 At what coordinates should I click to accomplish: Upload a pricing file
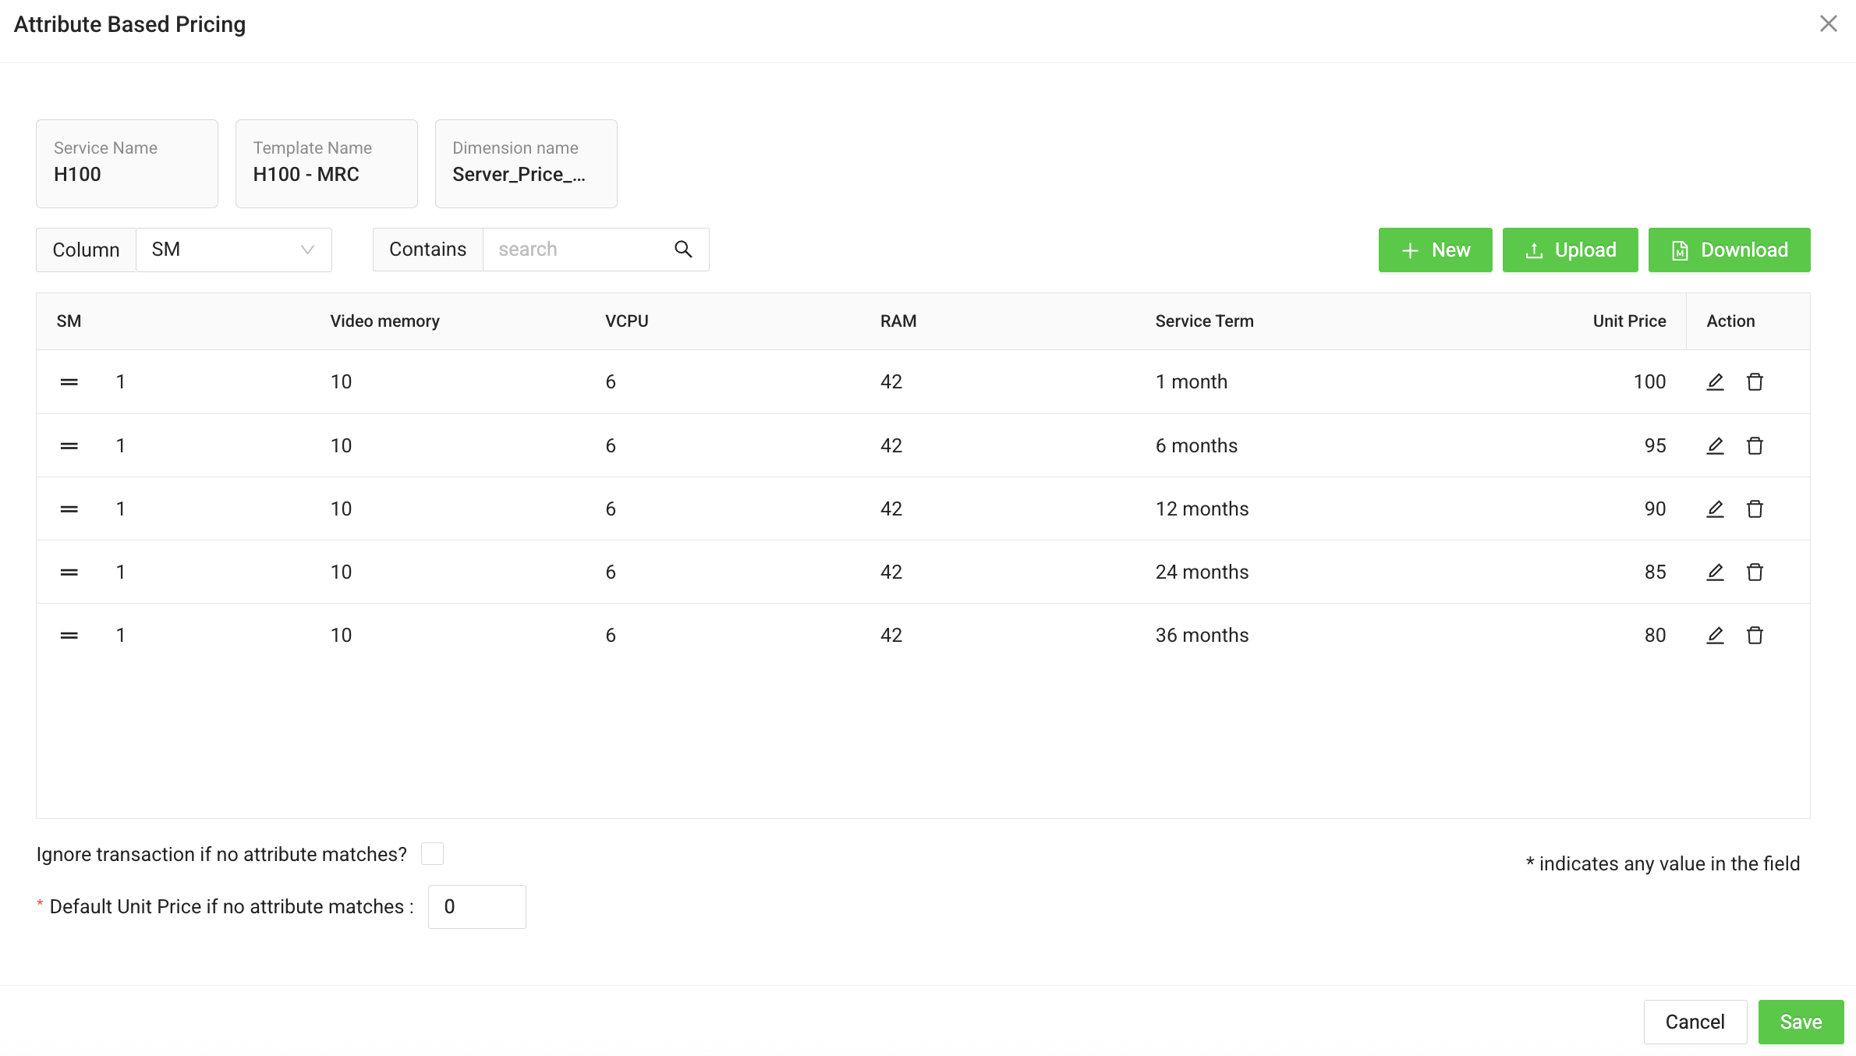click(x=1569, y=250)
